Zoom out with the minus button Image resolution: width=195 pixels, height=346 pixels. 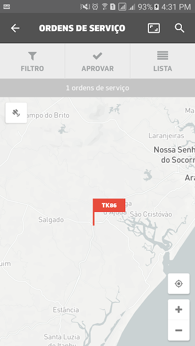click(179, 330)
